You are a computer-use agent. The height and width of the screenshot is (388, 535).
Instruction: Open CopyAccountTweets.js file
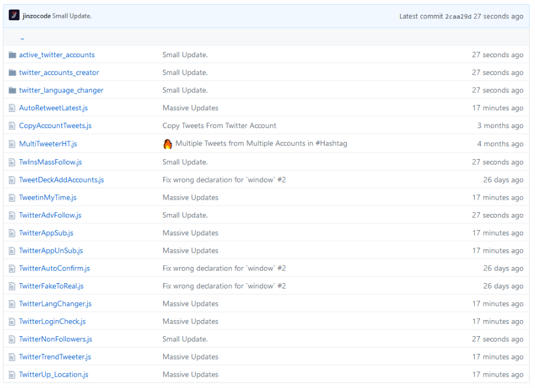click(56, 126)
